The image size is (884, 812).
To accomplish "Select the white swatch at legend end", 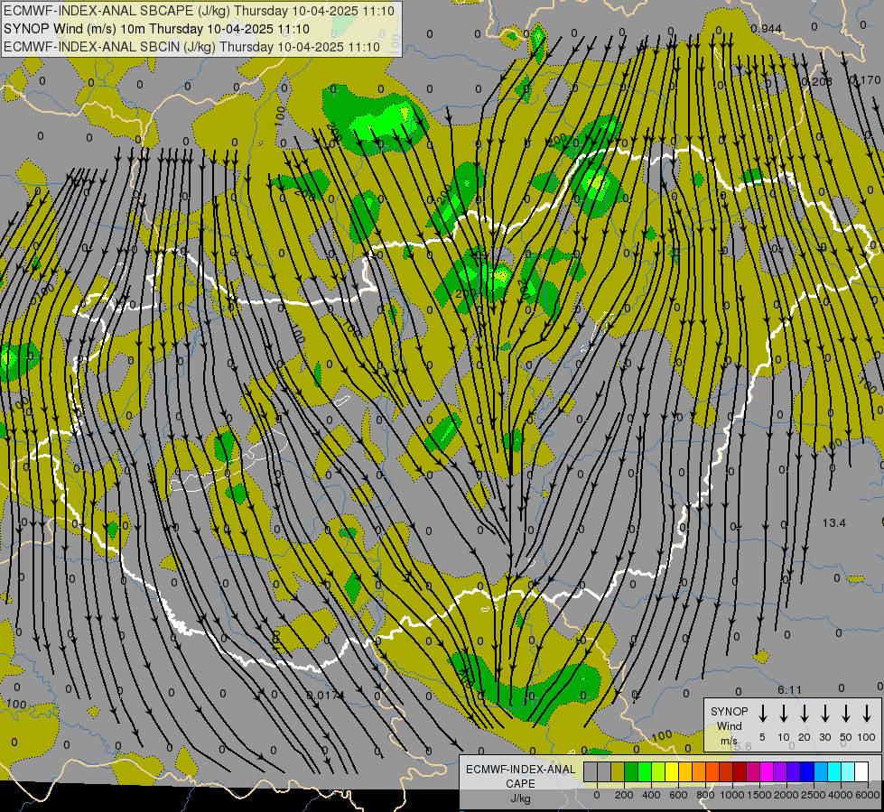I will tap(861, 771).
